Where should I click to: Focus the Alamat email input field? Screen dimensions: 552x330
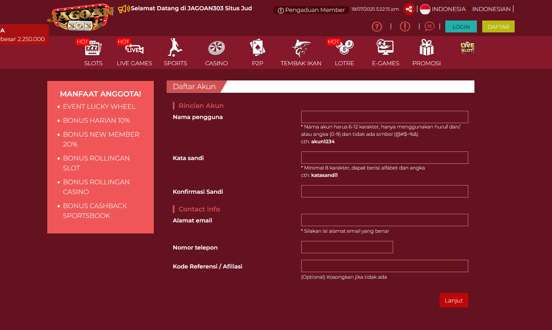point(385,220)
